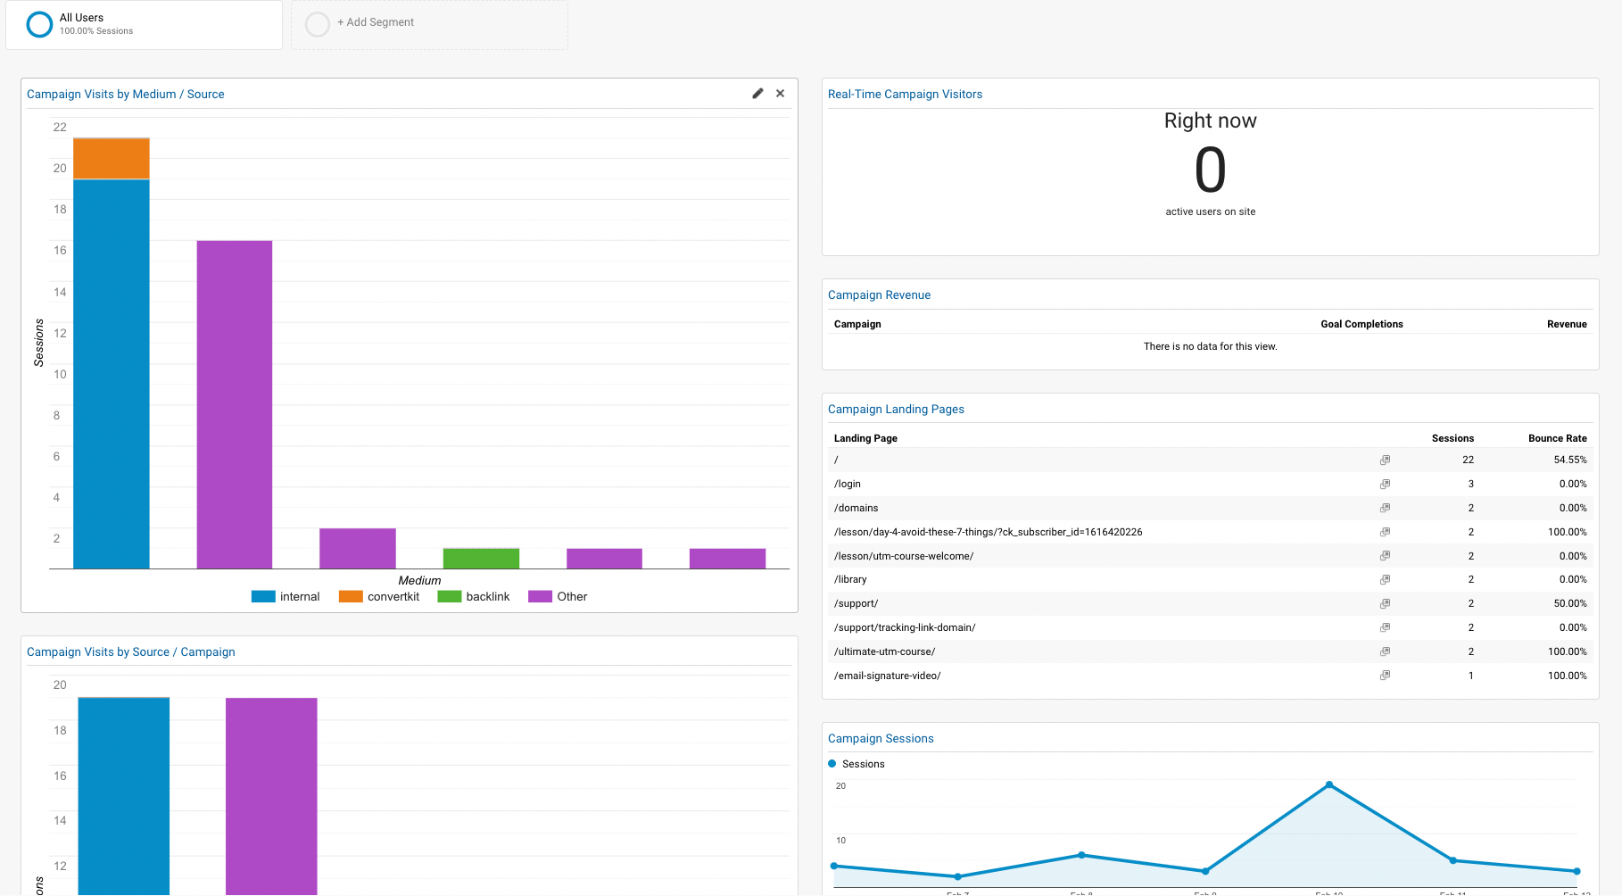This screenshot has height=896, width=1622.
Task: Click the /support/ landing page row text
Action: pos(856,604)
